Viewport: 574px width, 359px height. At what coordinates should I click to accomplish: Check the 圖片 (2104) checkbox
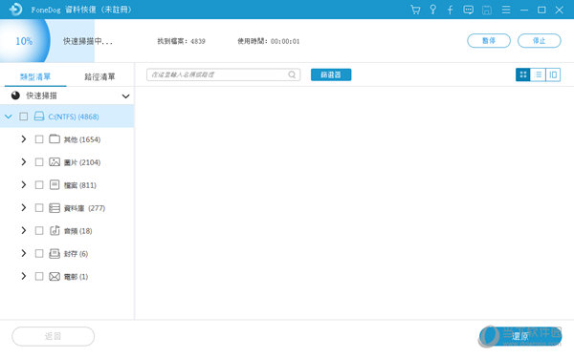click(x=39, y=161)
